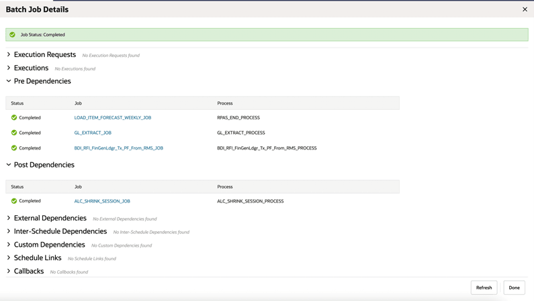
Task: Click the No Inter-Schedule Dependencies found note
Action: (x=151, y=232)
